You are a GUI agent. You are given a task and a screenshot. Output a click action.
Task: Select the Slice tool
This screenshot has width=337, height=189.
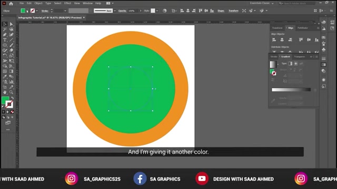pos(12,87)
